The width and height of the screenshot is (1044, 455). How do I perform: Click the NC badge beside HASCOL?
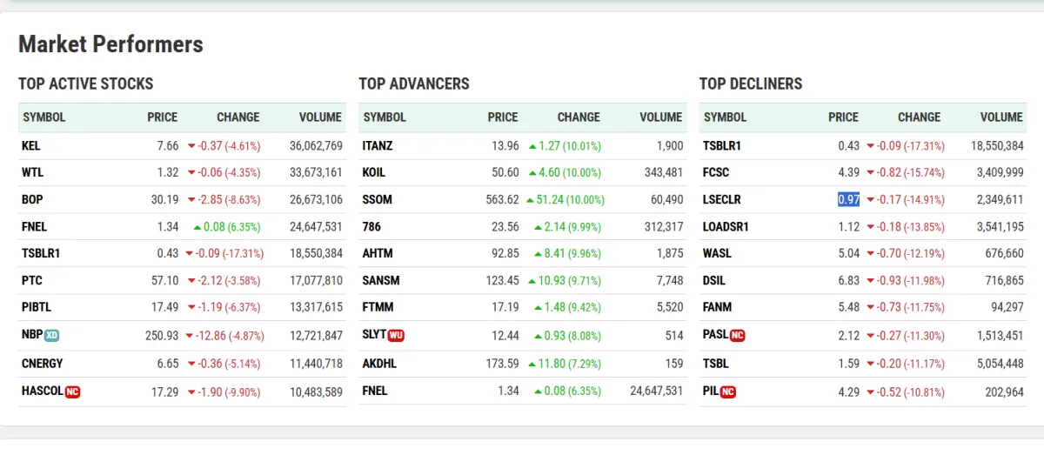click(73, 391)
